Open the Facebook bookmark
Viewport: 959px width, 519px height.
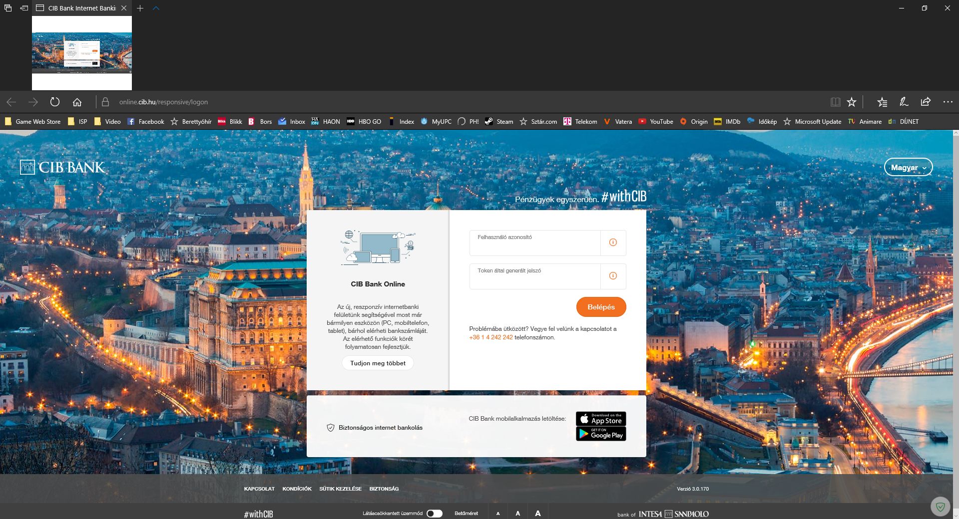pyautogui.click(x=145, y=121)
